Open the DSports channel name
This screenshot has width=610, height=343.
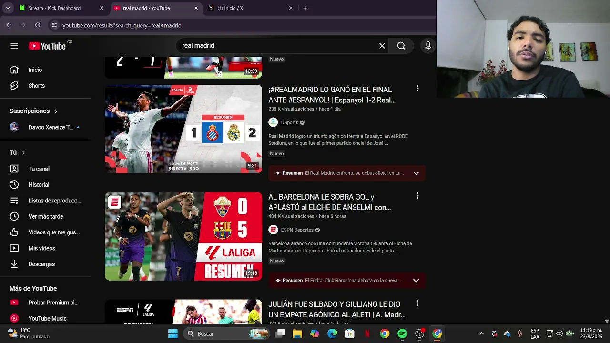(x=289, y=123)
